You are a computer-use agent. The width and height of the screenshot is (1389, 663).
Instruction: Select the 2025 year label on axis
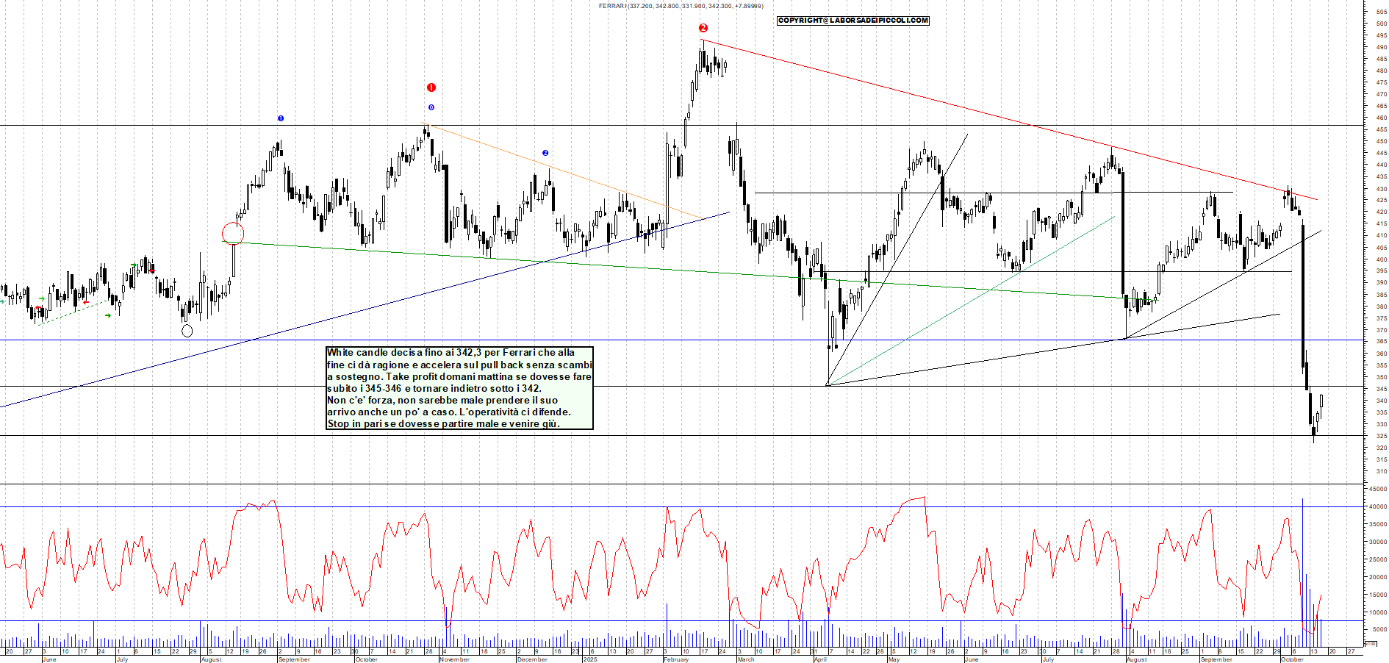tap(589, 659)
